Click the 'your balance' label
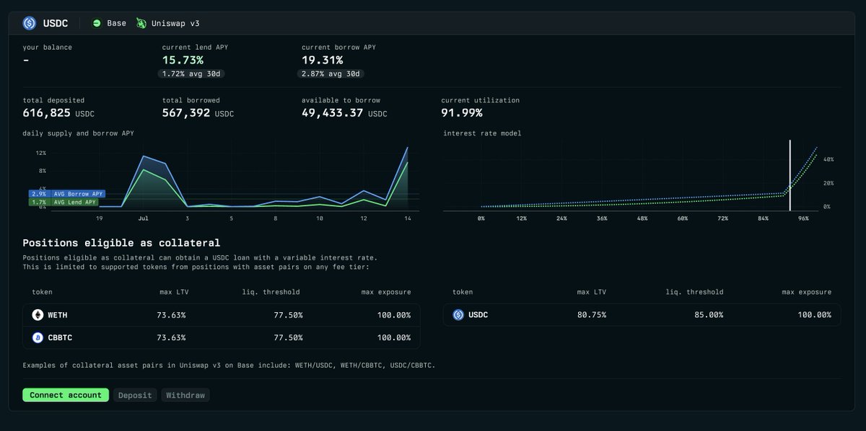Screen dimensions: 866x431 pos(48,48)
